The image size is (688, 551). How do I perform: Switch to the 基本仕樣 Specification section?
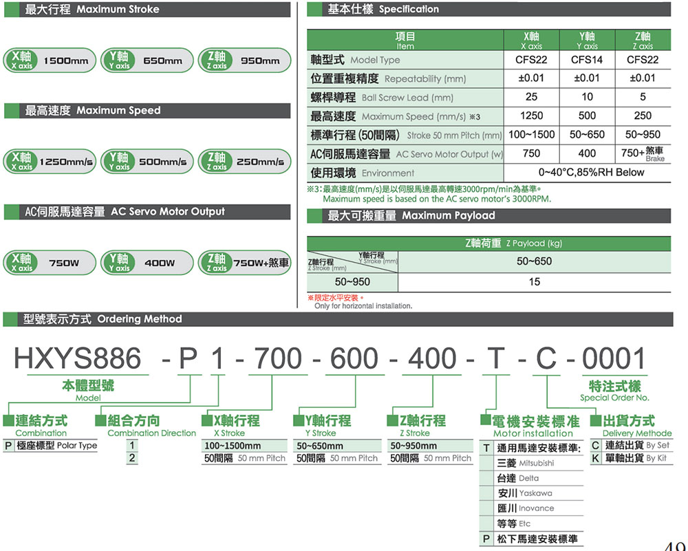pos(385,10)
